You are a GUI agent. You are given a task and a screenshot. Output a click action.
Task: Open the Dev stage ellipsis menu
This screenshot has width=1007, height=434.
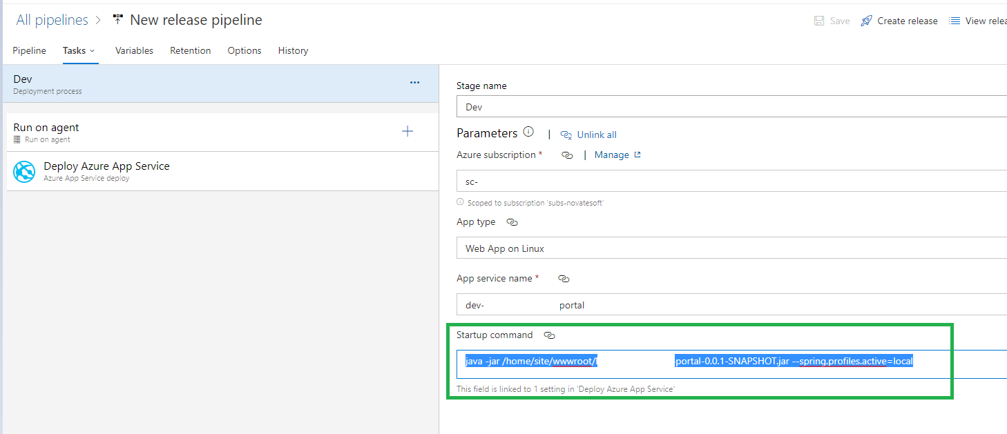[414, 82]
